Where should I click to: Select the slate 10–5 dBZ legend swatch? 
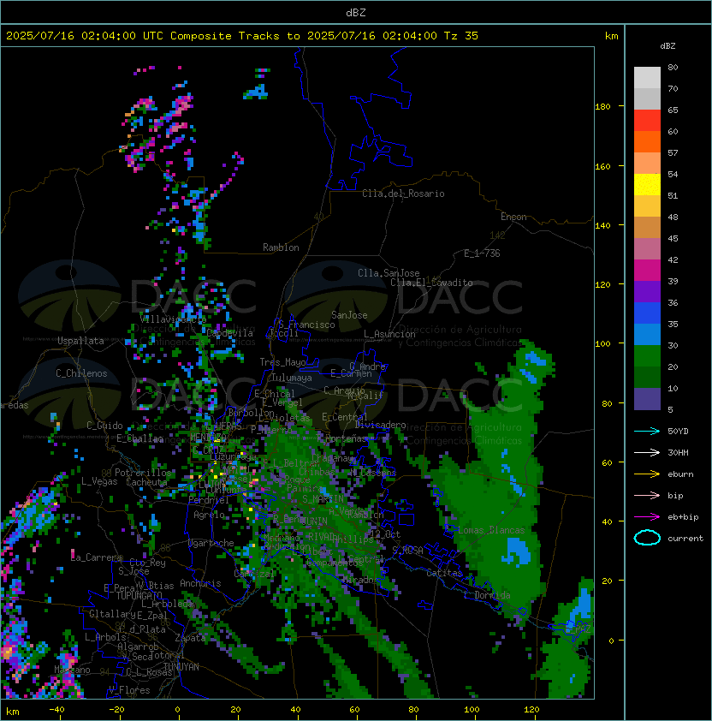[x=647, y=399]
